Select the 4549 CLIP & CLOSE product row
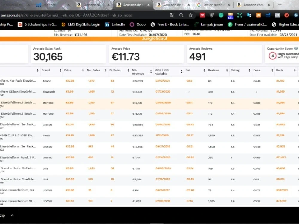 click(x=149, y=137)
